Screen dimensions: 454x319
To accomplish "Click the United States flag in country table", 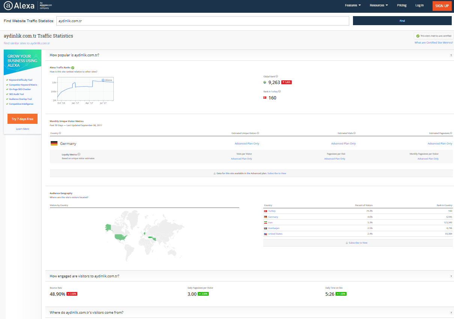I will (265, 234).
